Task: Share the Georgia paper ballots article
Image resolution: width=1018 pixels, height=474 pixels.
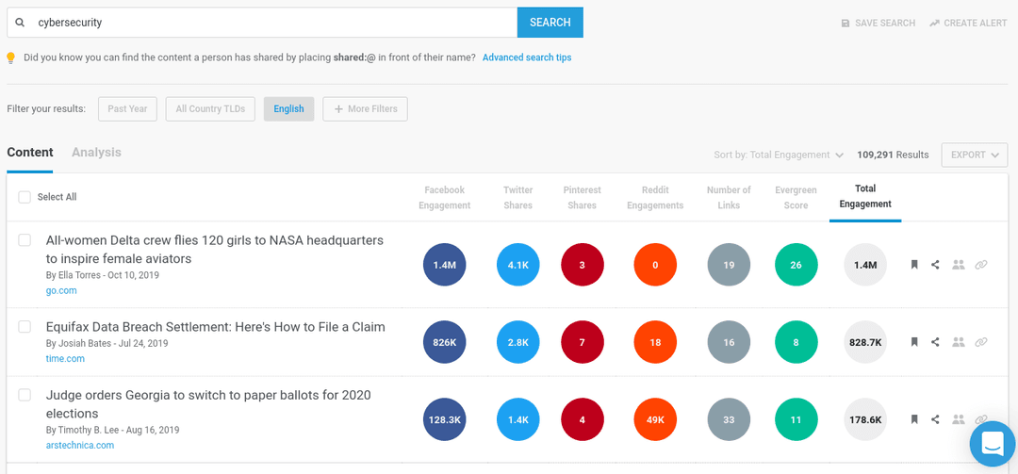Action: click(935, 419)
